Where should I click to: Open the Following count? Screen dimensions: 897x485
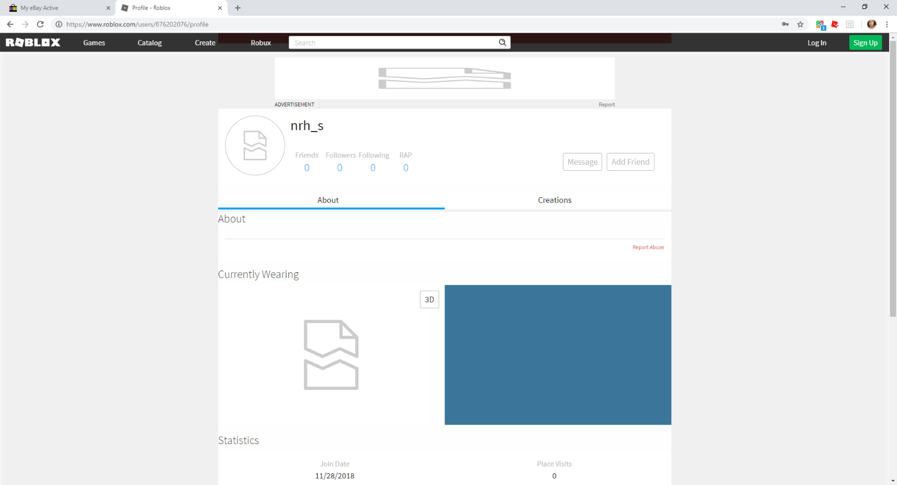373,168
